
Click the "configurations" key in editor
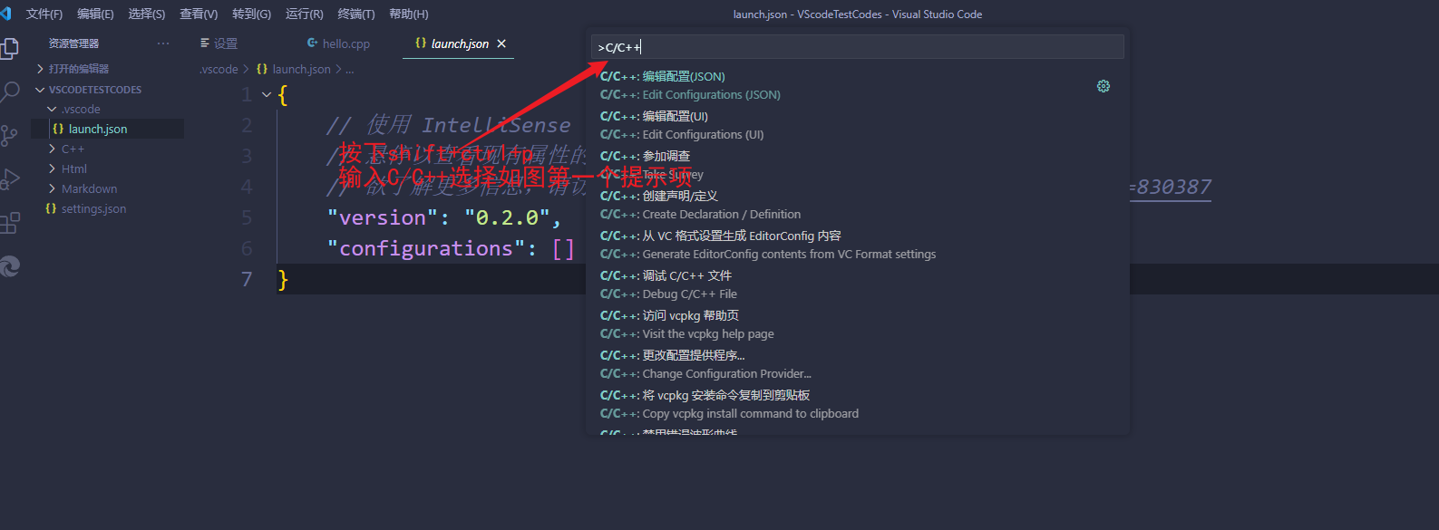pyautogui.click(x=425, y=248)
